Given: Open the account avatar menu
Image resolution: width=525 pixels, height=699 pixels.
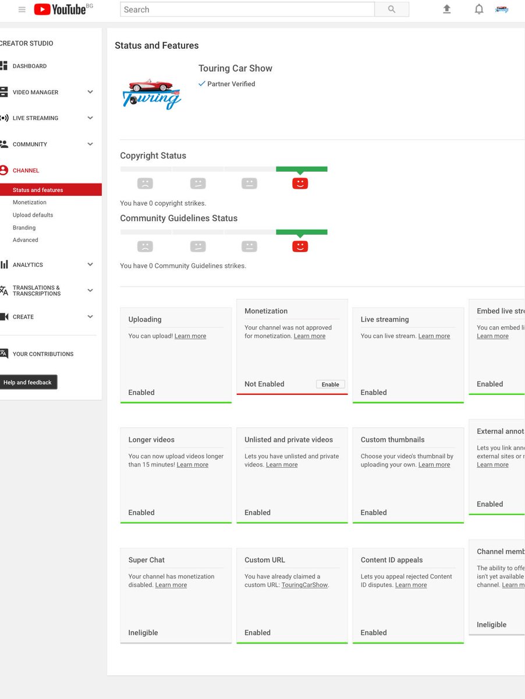Looking at the screenshot, I should 502,9.
